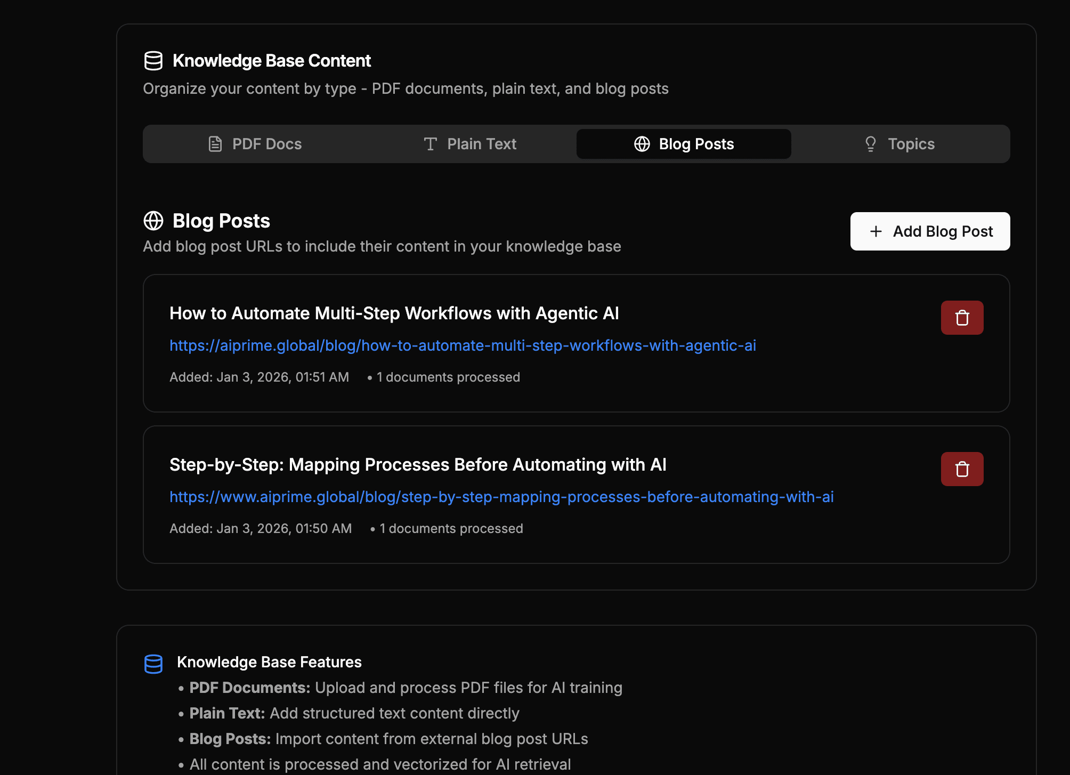Image resolution: width=1070 pixels, height=775 pixels.
Task: Click the globe icon on Blog Posts tab
Action: click(x=641, y=143)
